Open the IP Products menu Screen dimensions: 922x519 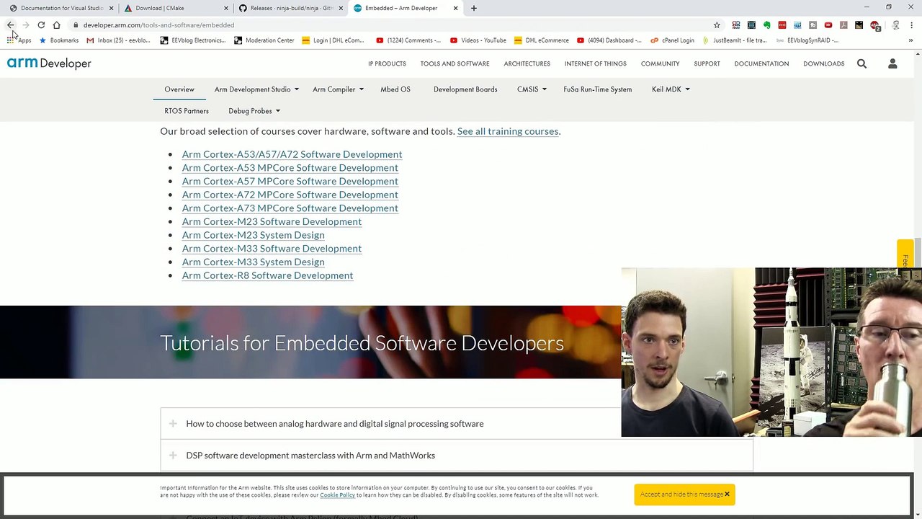387,63
